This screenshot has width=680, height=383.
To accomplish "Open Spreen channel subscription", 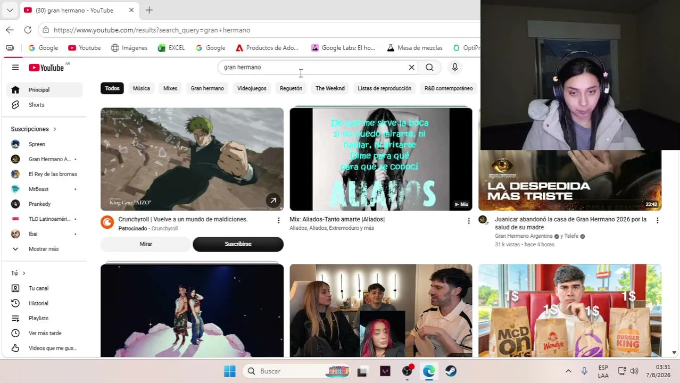I will [44, 144].
